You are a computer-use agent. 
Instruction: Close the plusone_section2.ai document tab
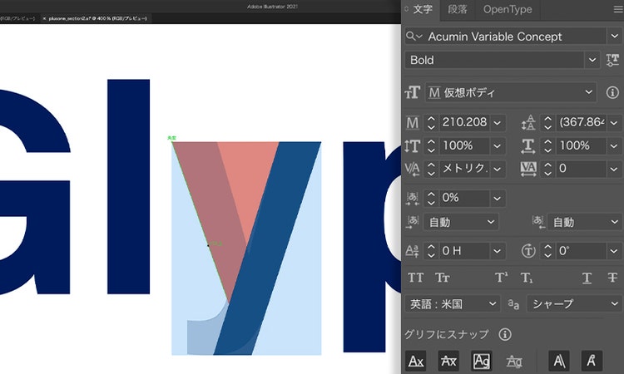pyautogui.click(x=44, y=18)
